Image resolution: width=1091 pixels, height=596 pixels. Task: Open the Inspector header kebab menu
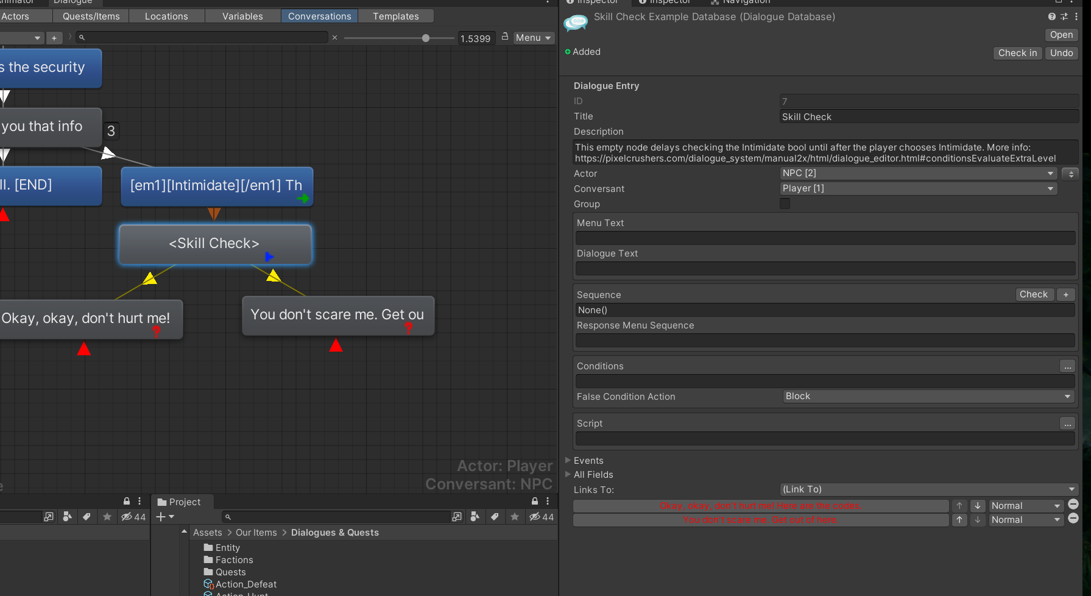coord(1076,16)
